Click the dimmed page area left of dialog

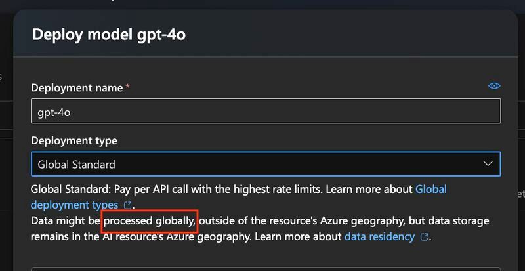coord(7,164)
